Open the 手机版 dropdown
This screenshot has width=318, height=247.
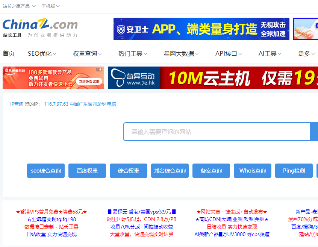50,6
